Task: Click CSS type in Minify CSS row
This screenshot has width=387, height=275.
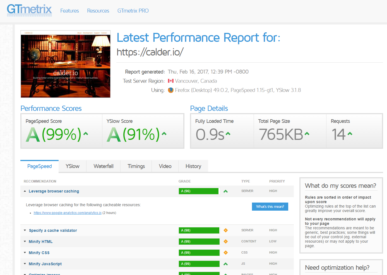Action: point(244,252)
